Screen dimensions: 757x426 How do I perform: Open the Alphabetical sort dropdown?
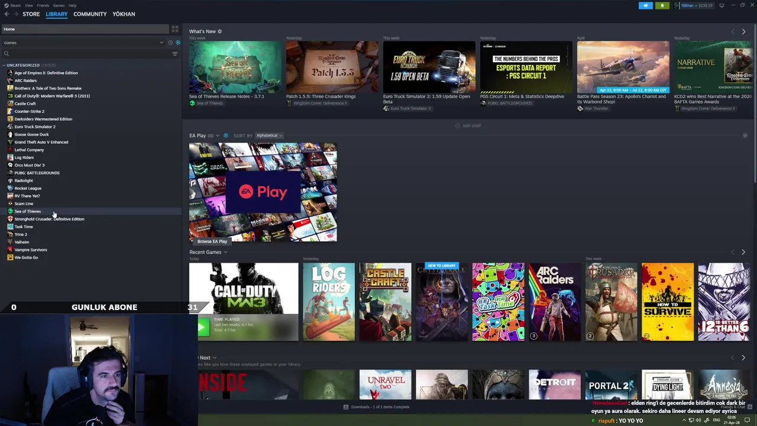pos(269,135)
